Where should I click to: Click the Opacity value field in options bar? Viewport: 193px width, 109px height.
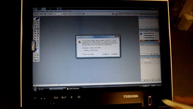click(x=69, y=14)
